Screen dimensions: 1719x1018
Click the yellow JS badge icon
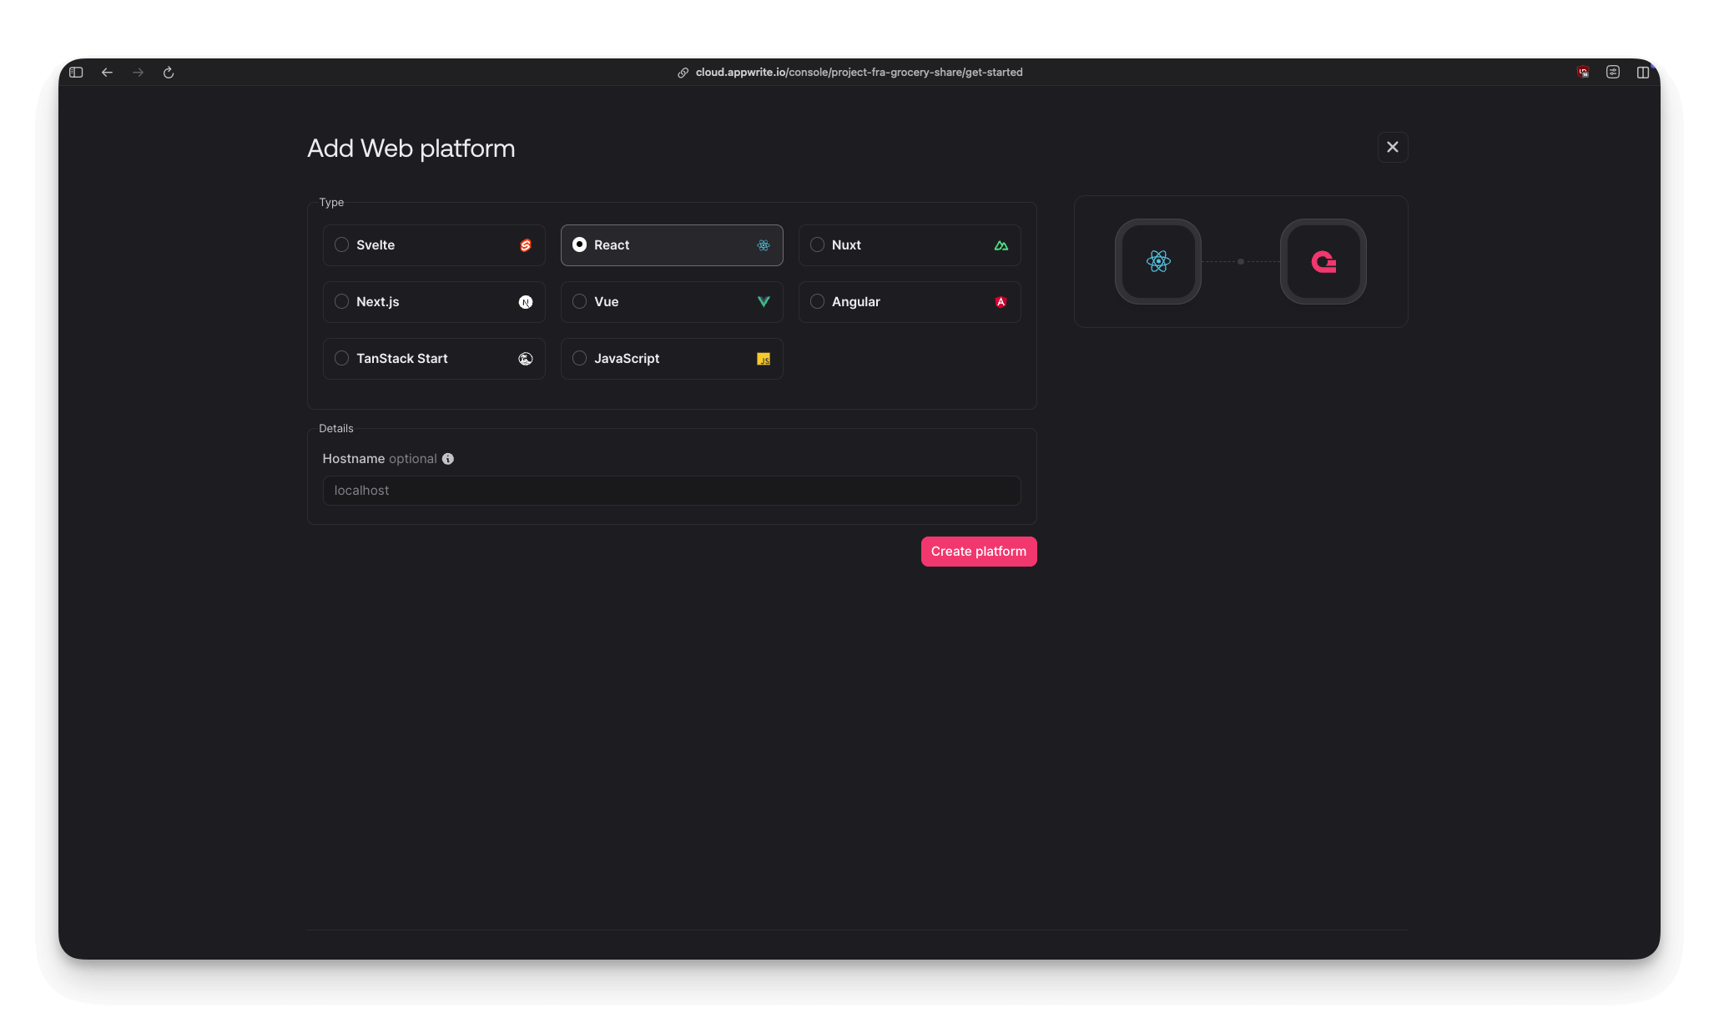tap(763, 359)
